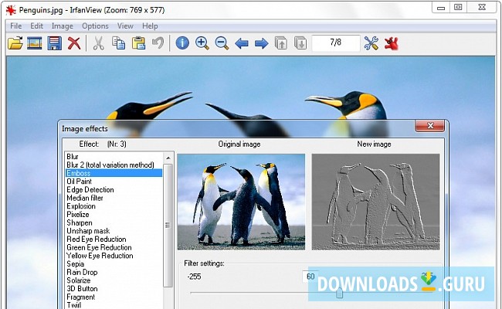Select the 3D Button effect

pyautogui.click(x=114, y=289)
